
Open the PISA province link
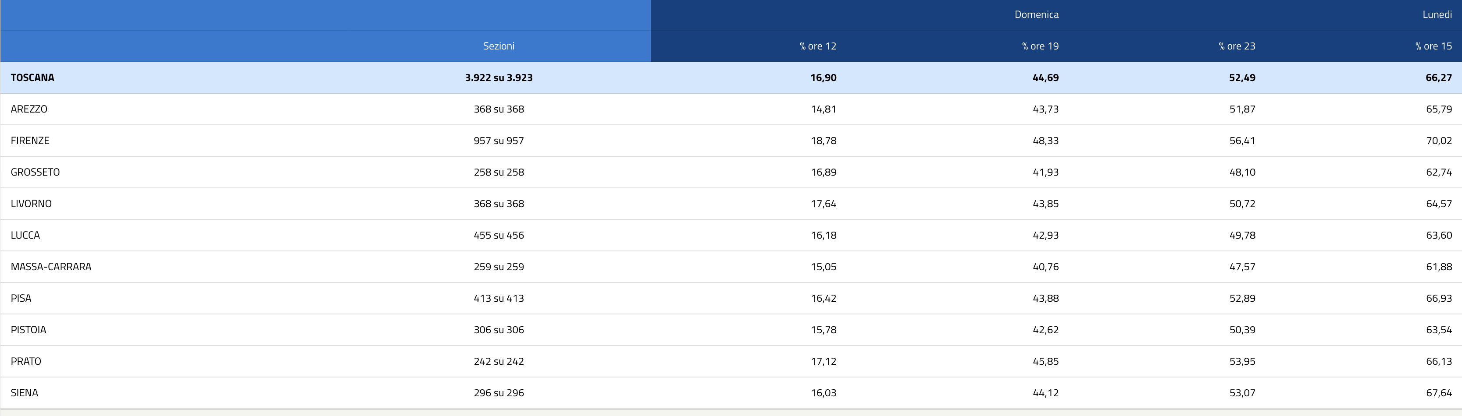pos(21,298)
